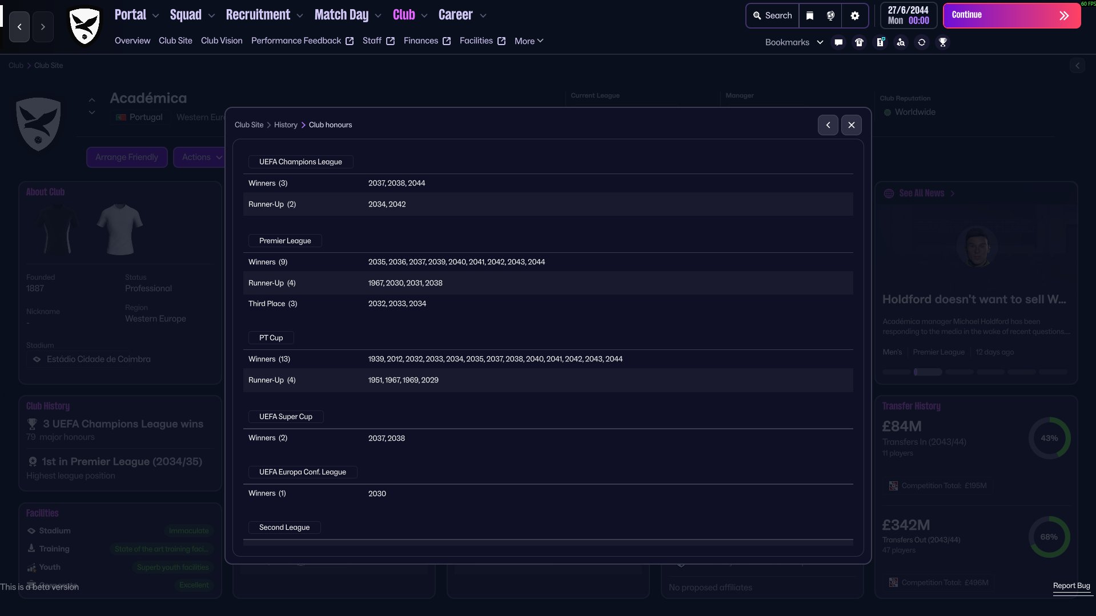Select the UEFA Super Cup competition tag
Image resolution: width=1096 pixels, height=616 pixels.
click(x=286, y=417)
